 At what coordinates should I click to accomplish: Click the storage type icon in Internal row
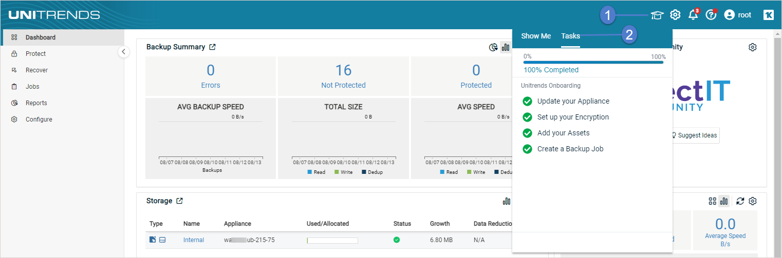pyautogui.click(x=153, y=240)
